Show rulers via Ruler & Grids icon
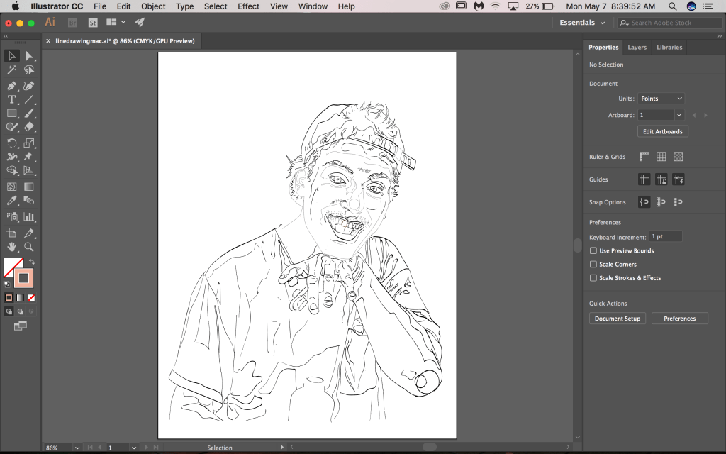 tap(644, 156)
